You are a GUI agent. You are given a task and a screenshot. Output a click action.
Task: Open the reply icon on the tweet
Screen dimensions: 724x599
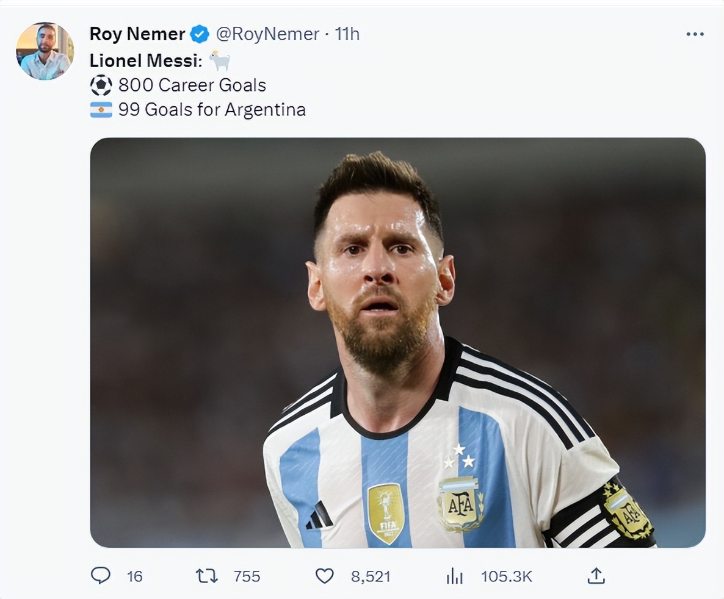(101, 575)
